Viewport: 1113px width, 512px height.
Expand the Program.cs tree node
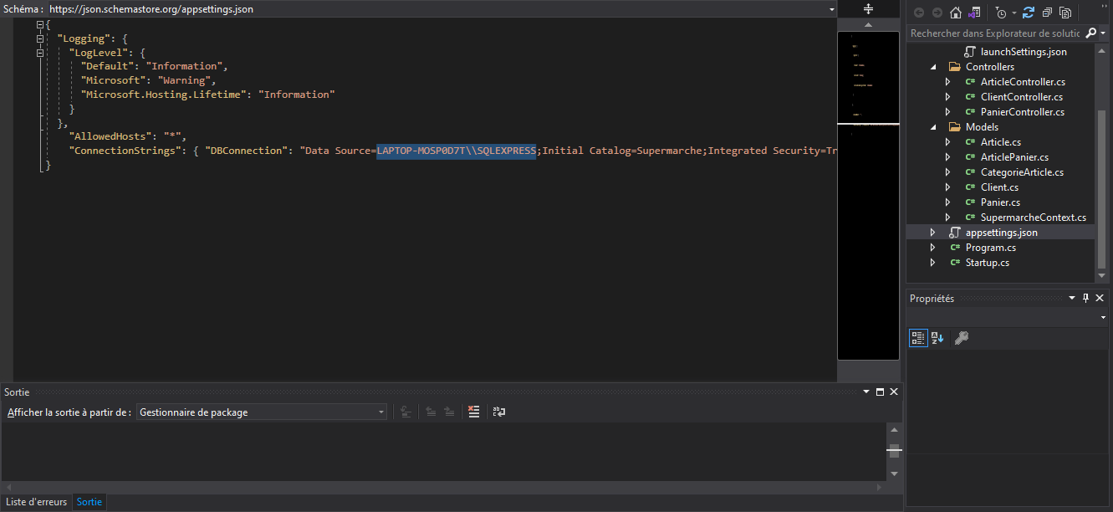tap(933, 247)
